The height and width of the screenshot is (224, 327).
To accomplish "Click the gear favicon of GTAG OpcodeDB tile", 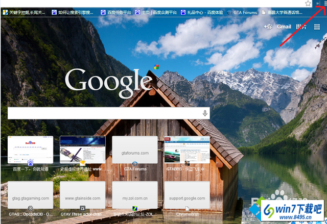I will (x=31, y=208).
